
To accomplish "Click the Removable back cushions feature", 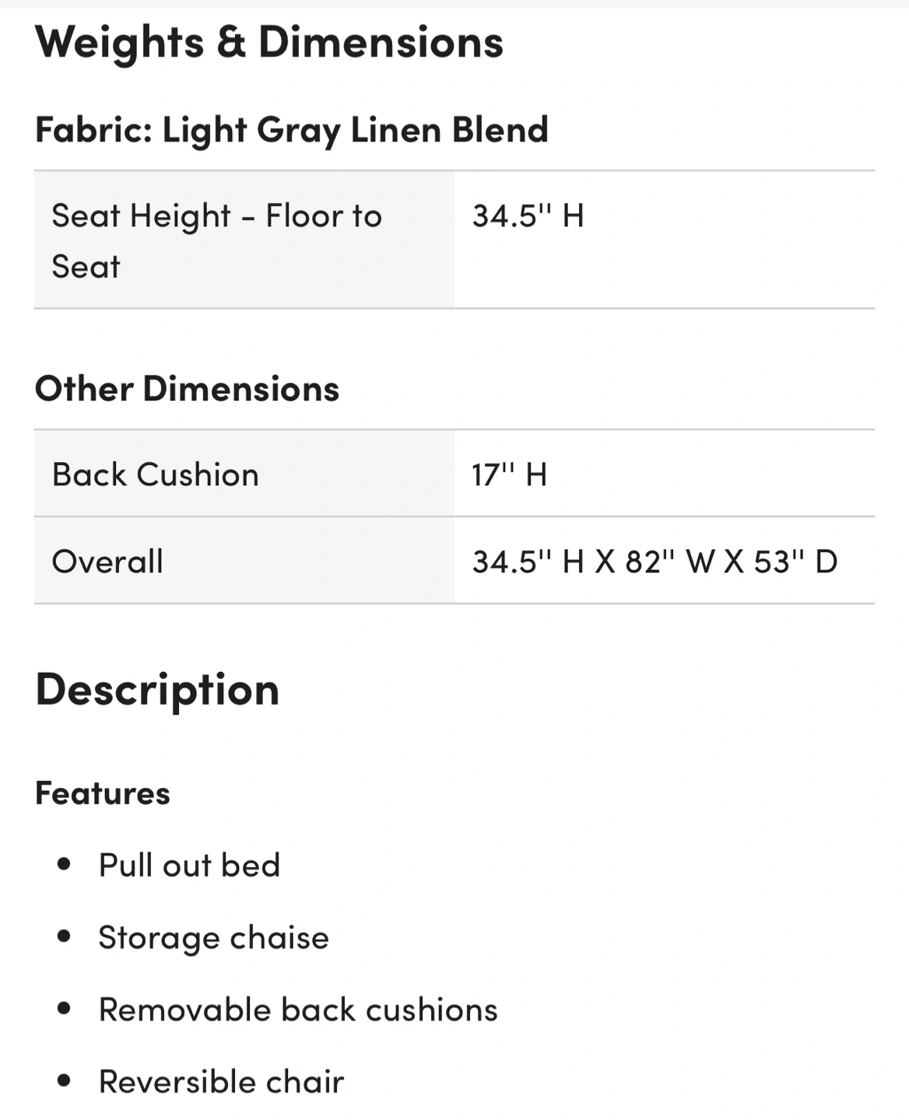I will click(298, 1010).
